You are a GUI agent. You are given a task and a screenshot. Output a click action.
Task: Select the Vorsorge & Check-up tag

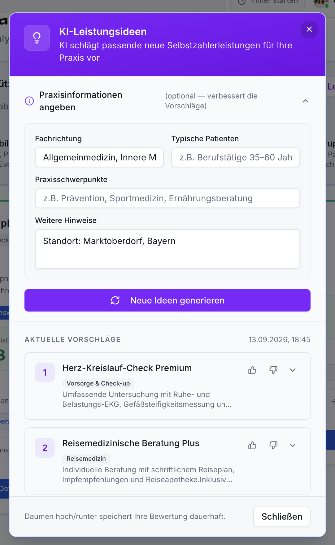coord(98,383)
